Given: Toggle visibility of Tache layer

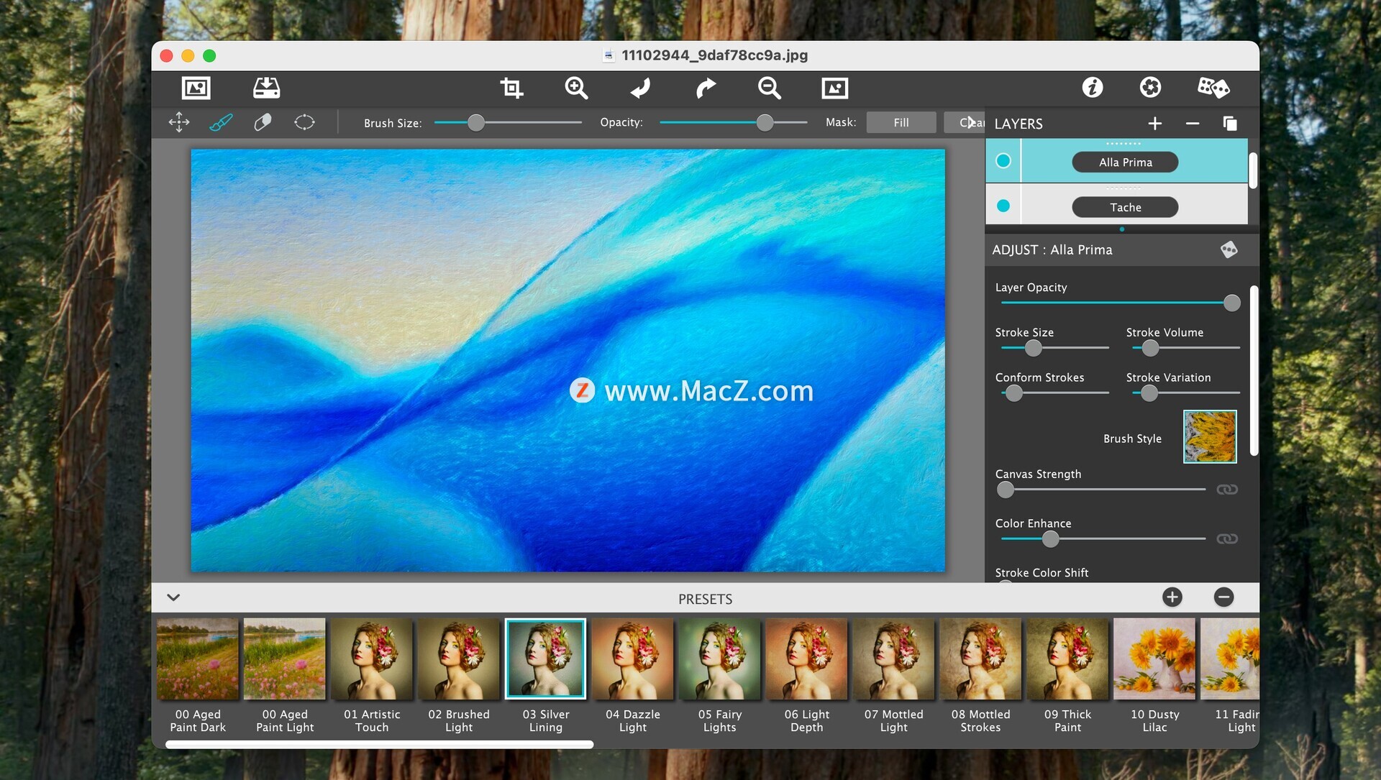Looking at the screenshot, I should (1003, 206).
